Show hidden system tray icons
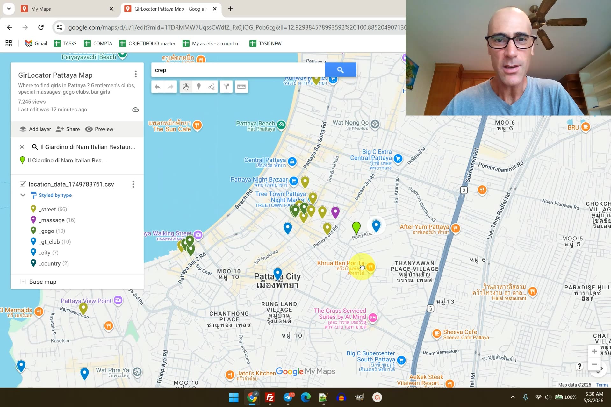 tap(513, 397)
